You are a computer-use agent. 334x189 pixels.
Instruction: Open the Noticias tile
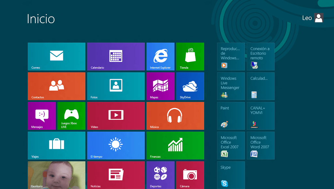click(116, 175)
